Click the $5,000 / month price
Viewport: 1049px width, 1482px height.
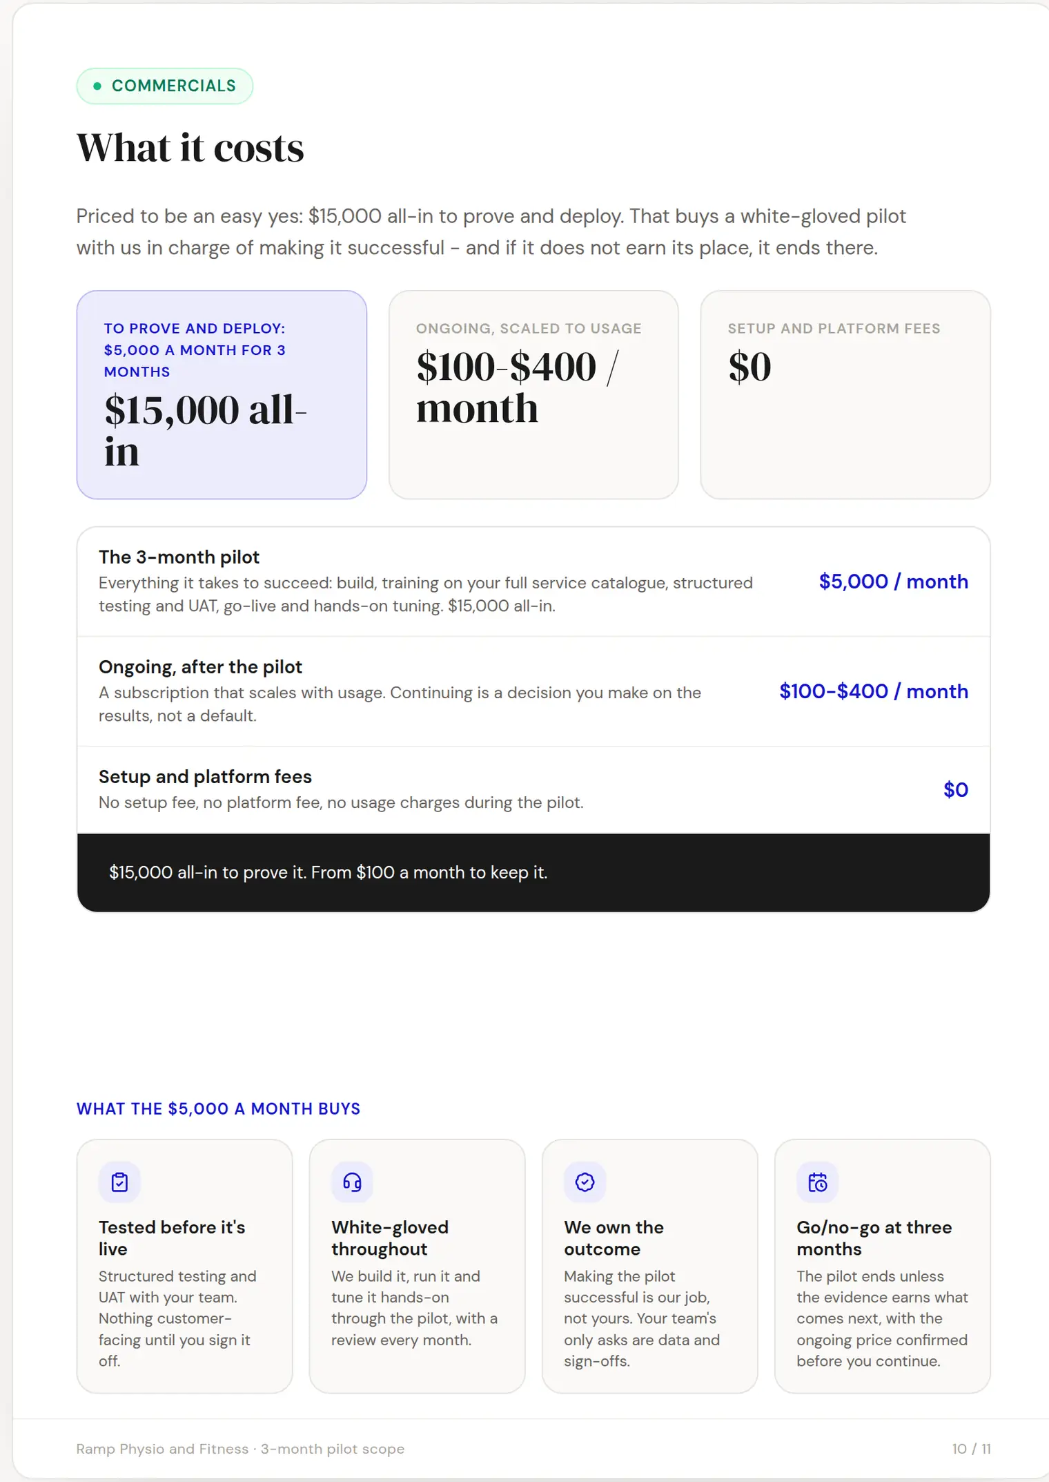[x=893, y=581]
